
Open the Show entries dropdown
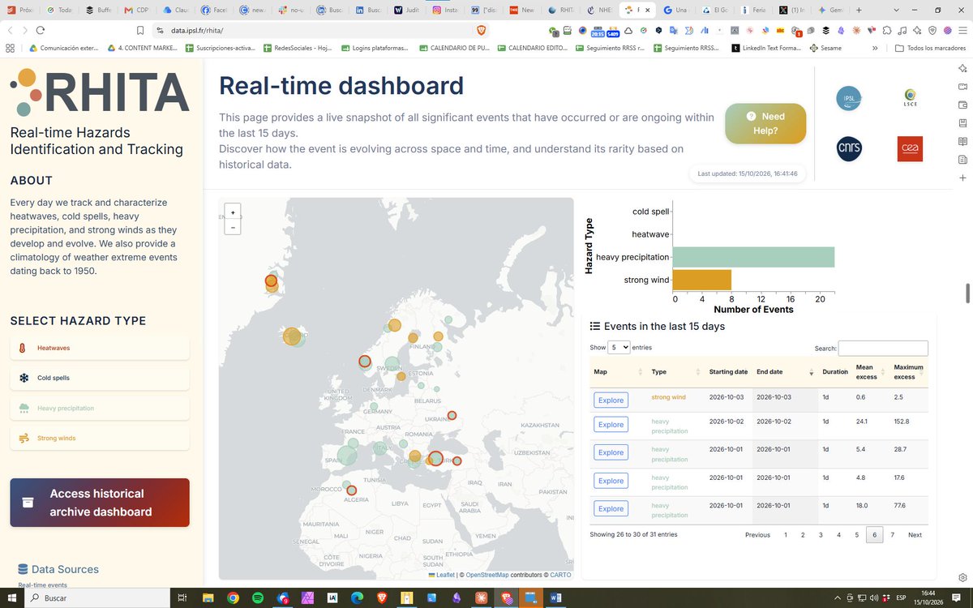(619, 347)
